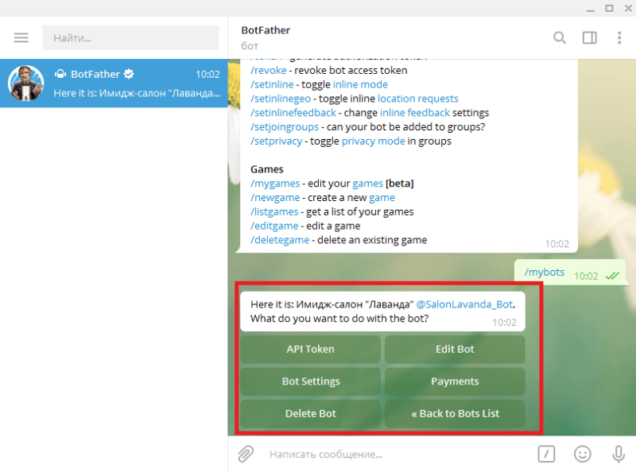Screen dimensions: 636x472
Task: Open the "inline feedback" link
Action: (415, 112)
